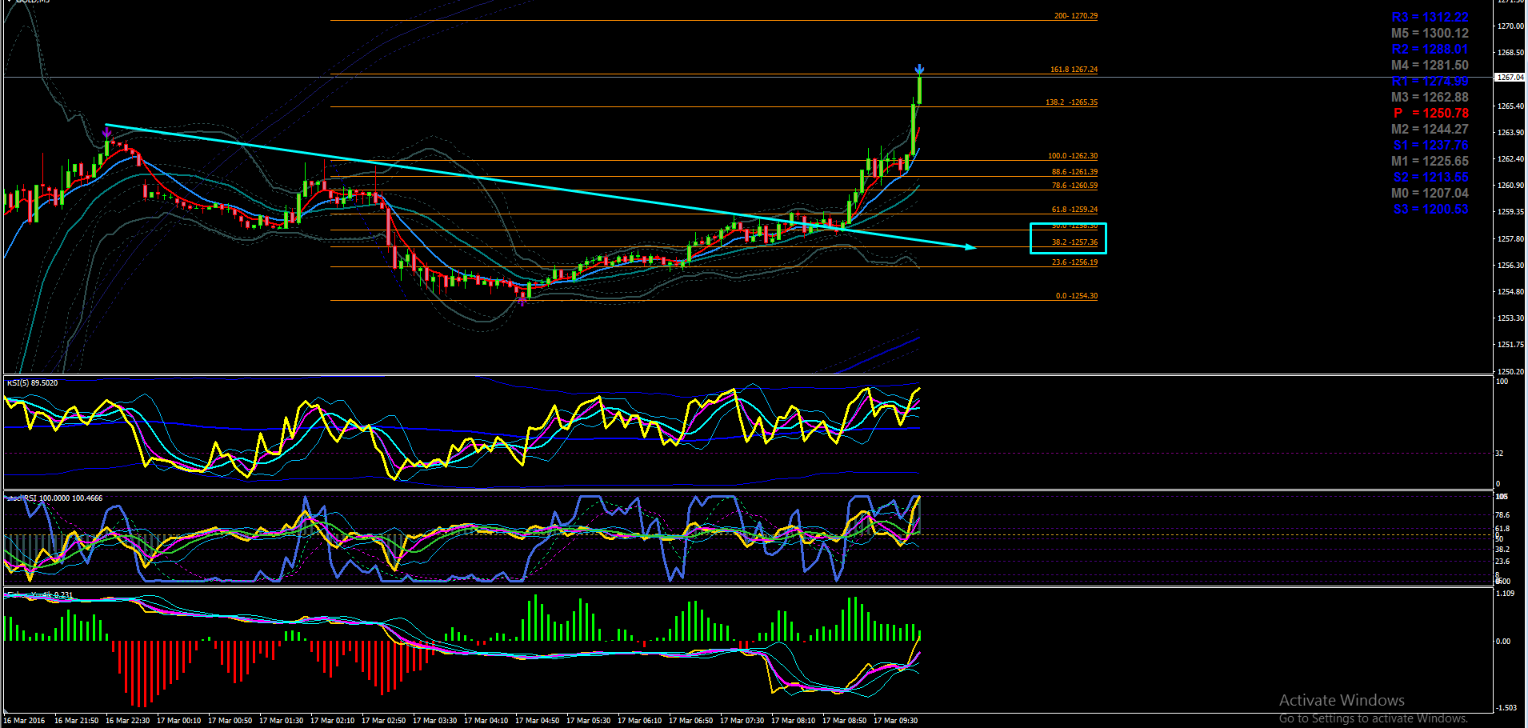Click '17 Mar 06:50' on the time axis
The width and height of the screenshot is (1528, 728).
(x=690, y=721)
